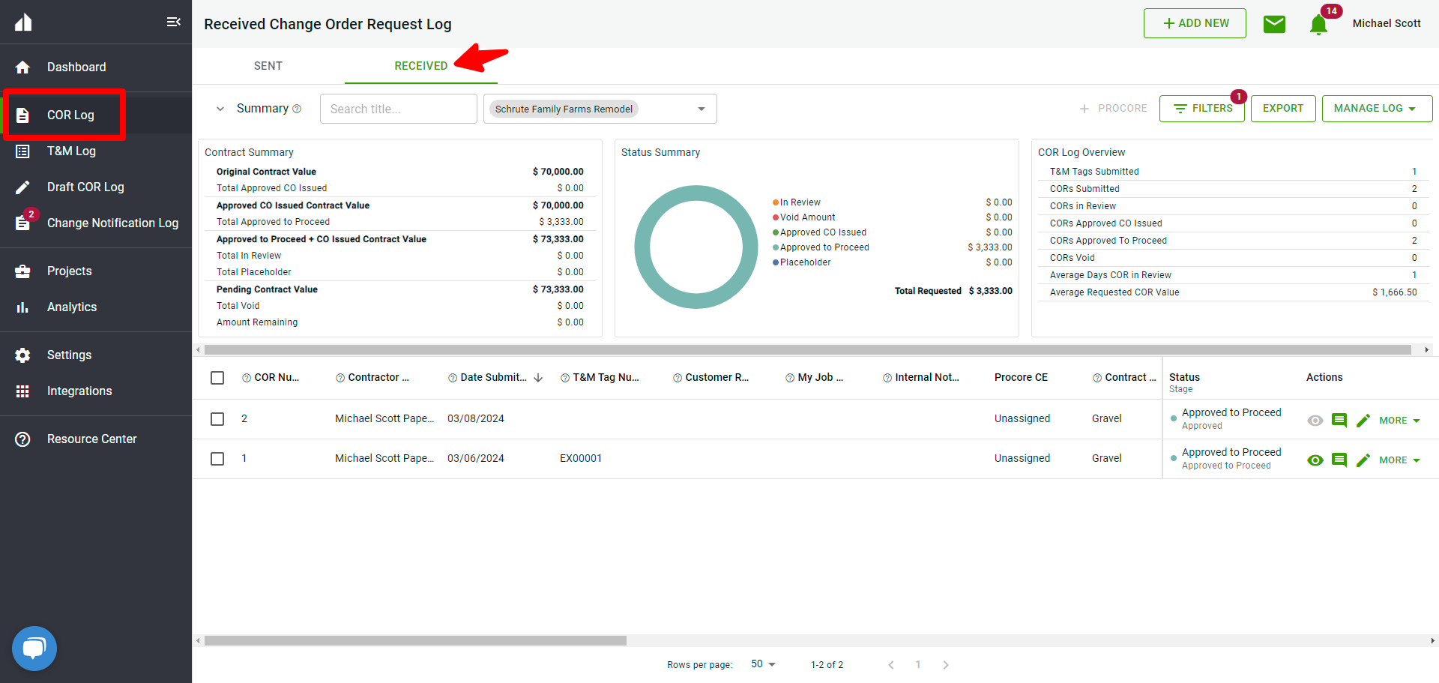Click help icon beside COR Number column
The width and height of the screenshot is (1439, 683).
[x=247, y=378]
